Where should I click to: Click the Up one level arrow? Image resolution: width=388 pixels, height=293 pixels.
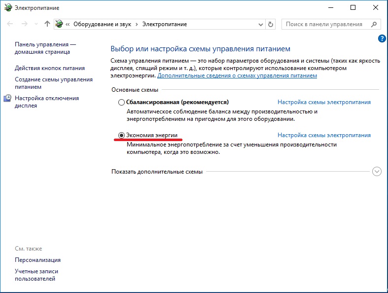pyautogui.click(x=47, y=24)
